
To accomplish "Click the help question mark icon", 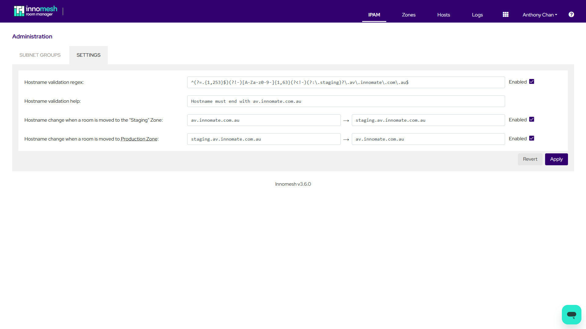I will click(x=571, y=14).
